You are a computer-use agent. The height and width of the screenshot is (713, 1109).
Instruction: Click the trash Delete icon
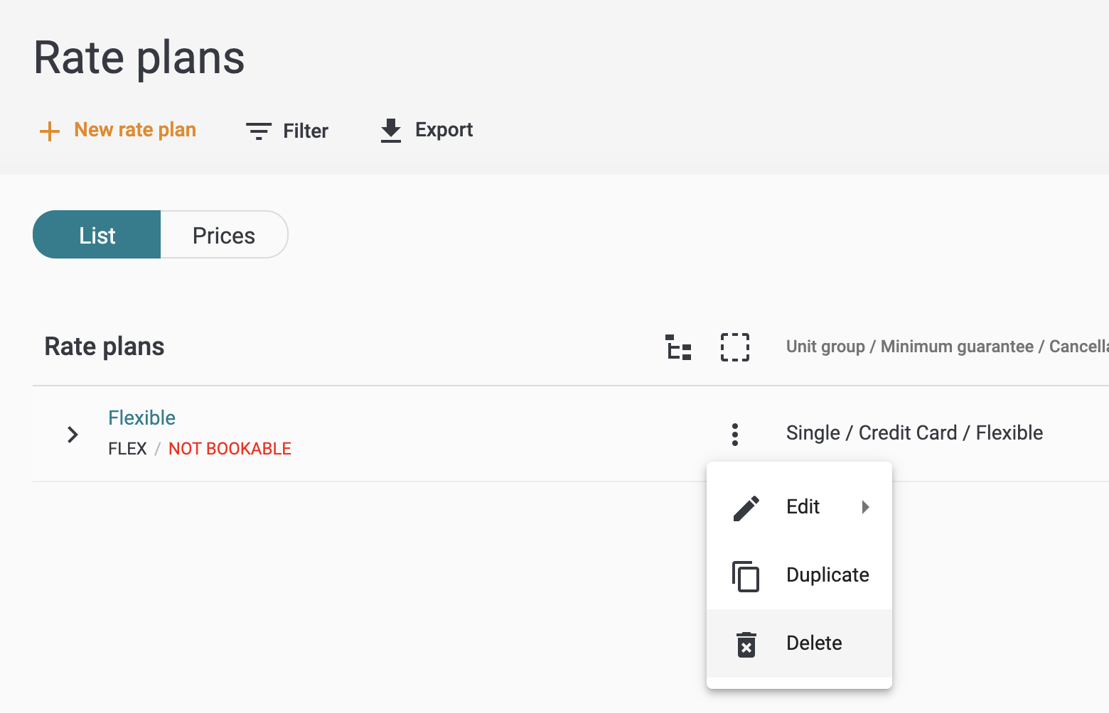click(x=746, y=644)
